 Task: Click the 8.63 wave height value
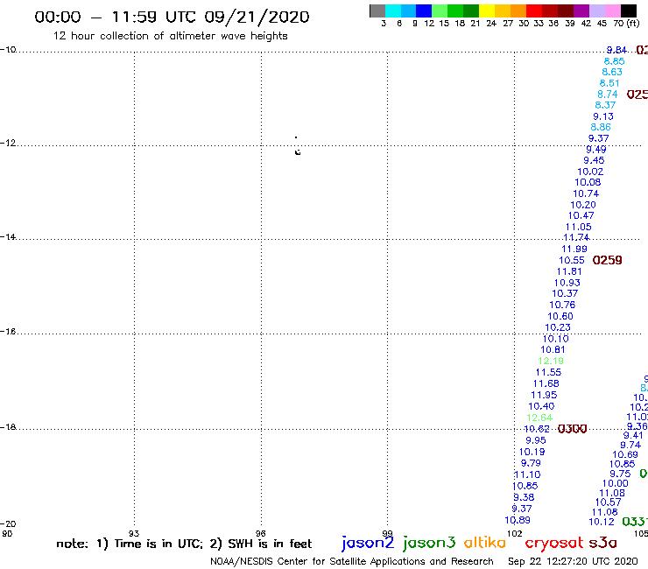611,72
